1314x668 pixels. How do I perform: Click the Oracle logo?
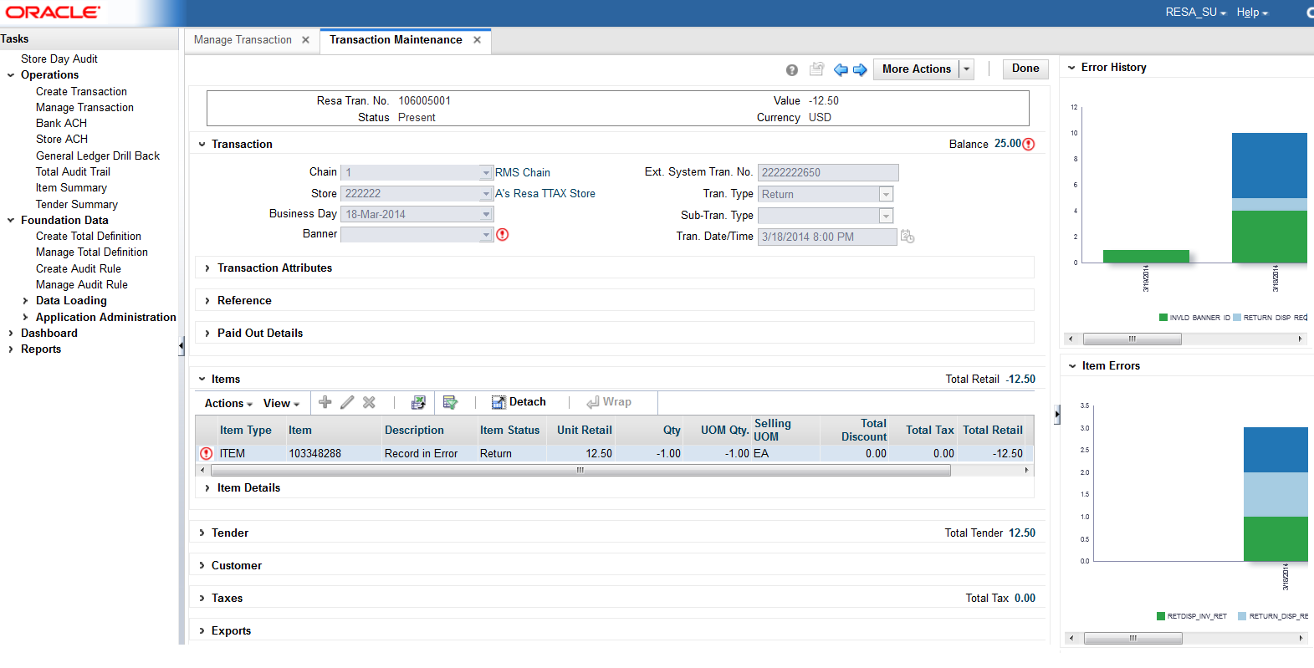click(54, 12)
